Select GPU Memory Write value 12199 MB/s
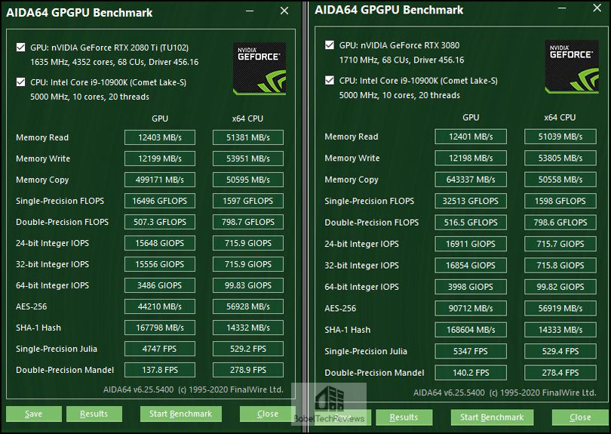This screenshot has height=434, width=611. point(160,159)
